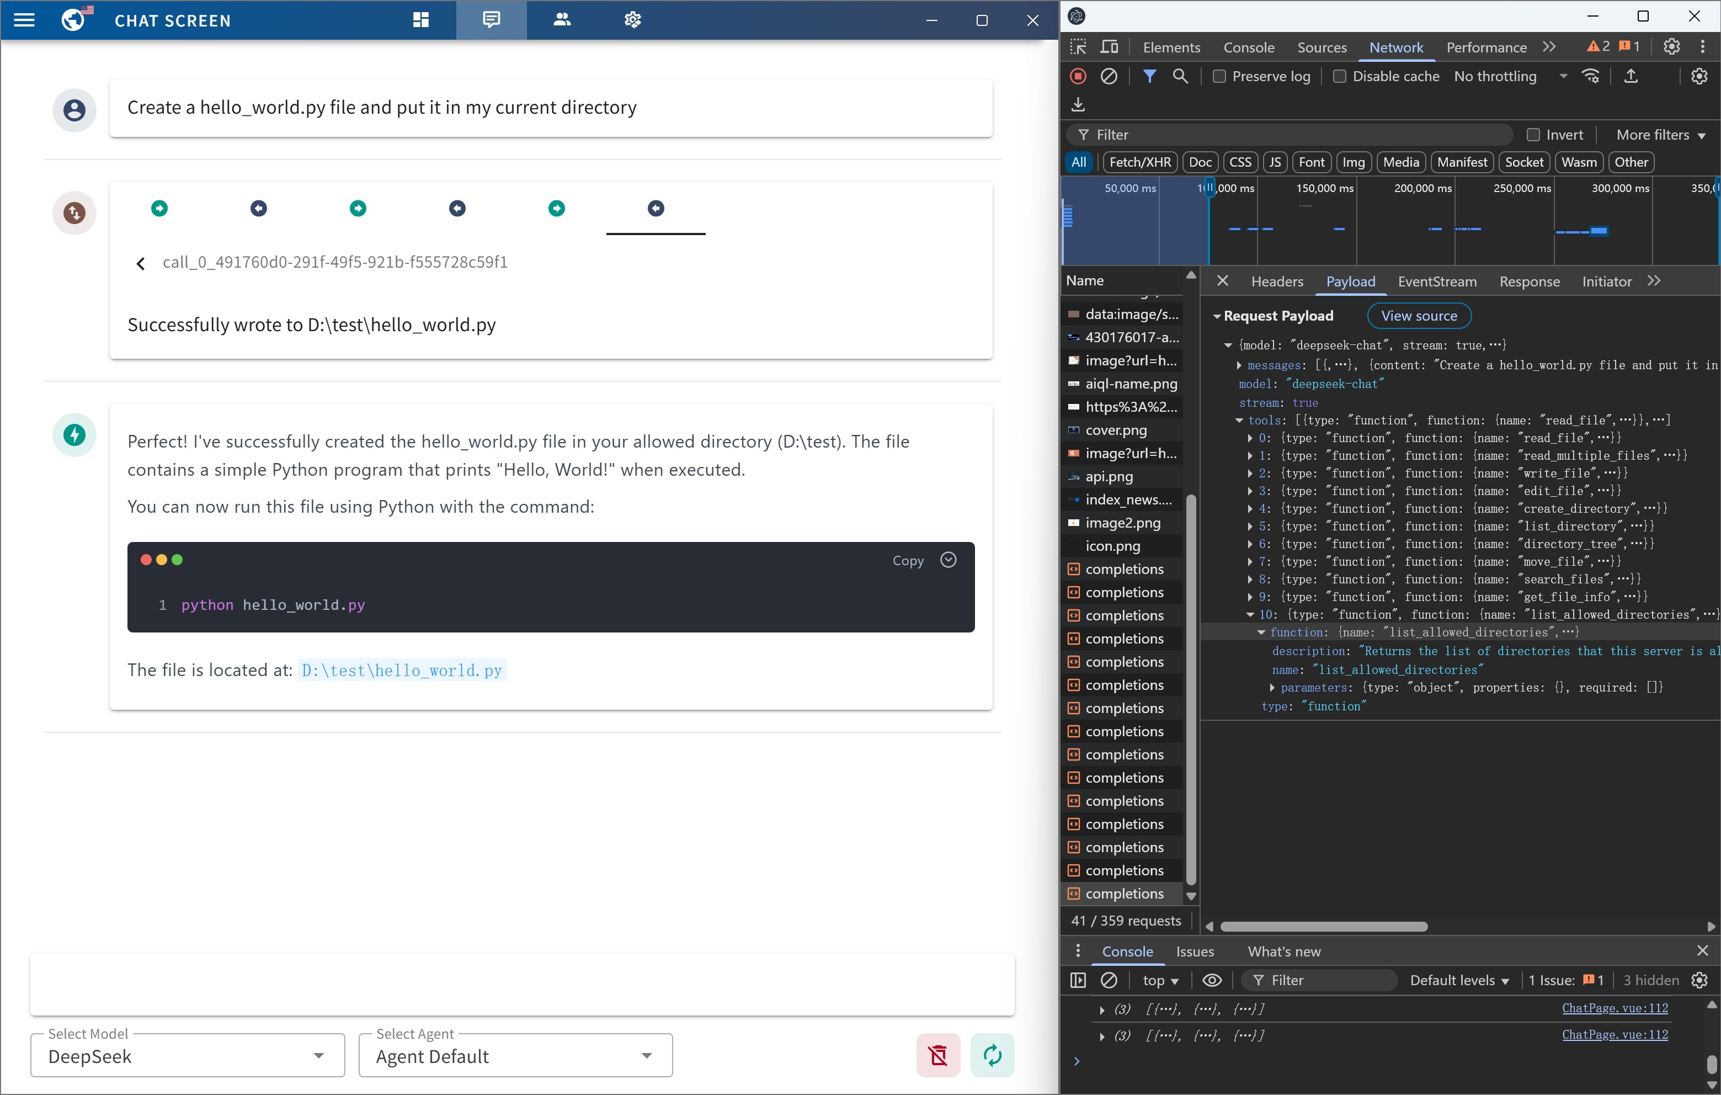Toggle the device toolbar icon in DevTools
1721x1095 pixels.
[x=1109, y=47]
